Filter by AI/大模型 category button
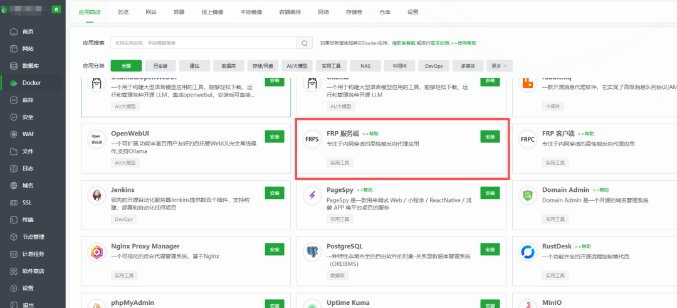 pos(297,66)
